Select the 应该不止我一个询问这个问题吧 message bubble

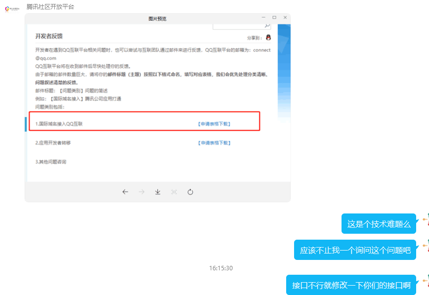tap(355, 250)
